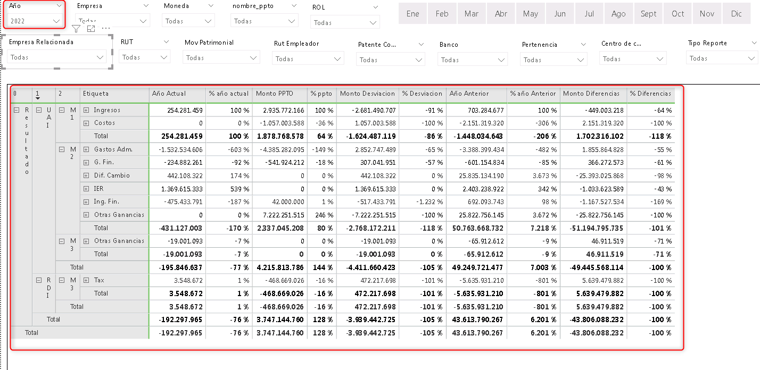Screen dimensions: 760x370
Task: Expand the Ingresos row
Action: click(86, 110)
